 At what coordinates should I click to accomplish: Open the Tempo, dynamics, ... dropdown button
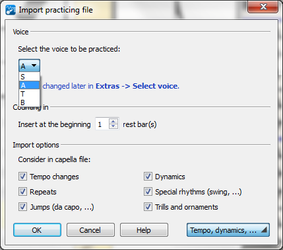tap(228, 230)
